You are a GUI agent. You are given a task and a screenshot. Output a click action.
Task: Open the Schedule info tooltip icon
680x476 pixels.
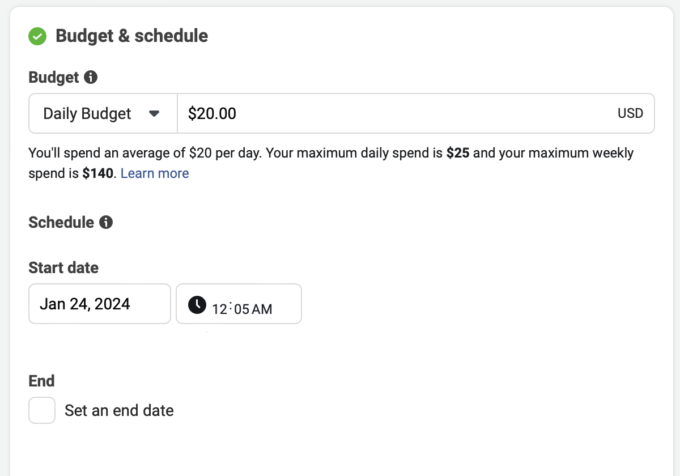tap(105, 222)
